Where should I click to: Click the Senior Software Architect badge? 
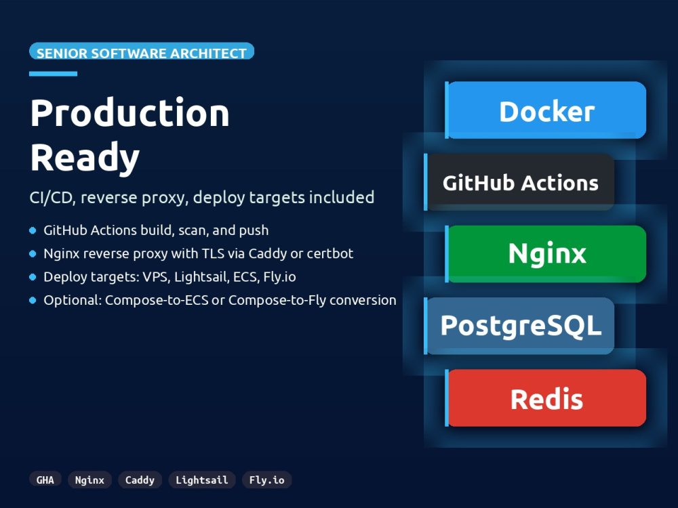tap(142, 51)
